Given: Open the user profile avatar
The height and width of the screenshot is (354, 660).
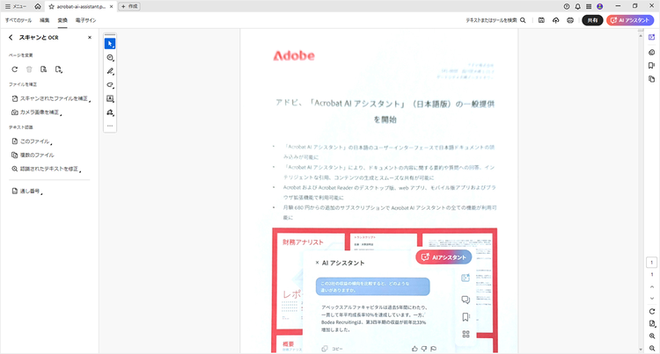Looking at the screenshot, I should pos(600,6).
